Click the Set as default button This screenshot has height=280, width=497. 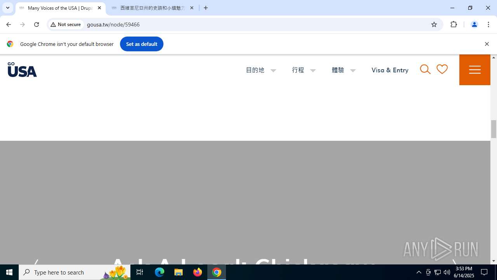tap(142, 44)
